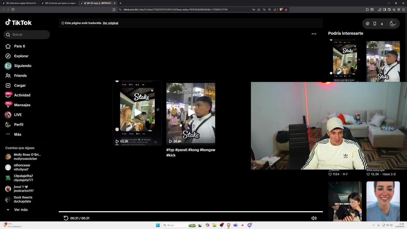Viewport: 407px width, 229px height.
Task: Click the video progress bar
Action: point(191,212)
